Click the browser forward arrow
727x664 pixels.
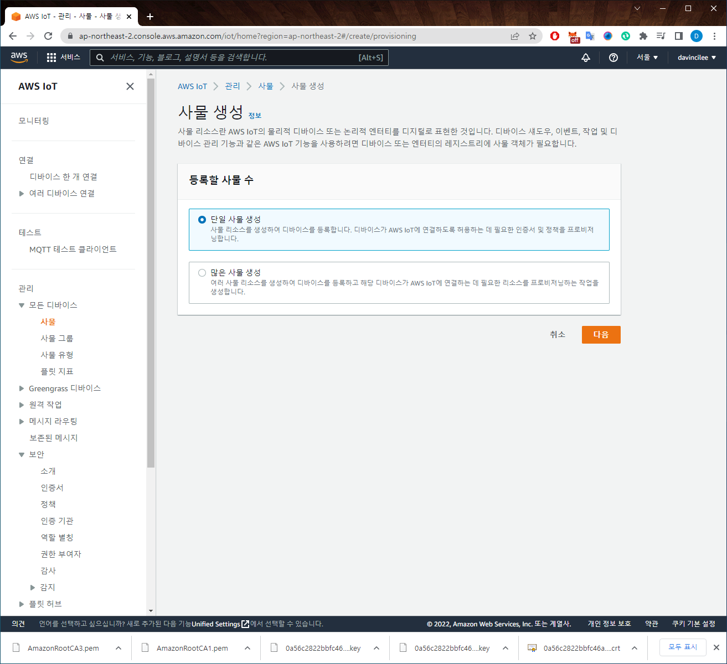click(x=30, y=36)
